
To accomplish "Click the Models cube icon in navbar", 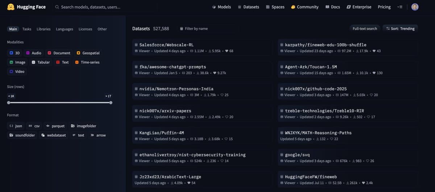I will coord(214,7).
